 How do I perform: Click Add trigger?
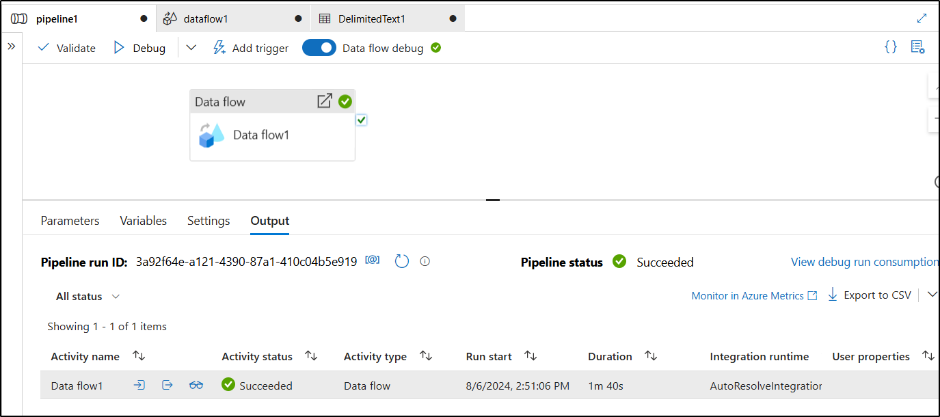tap(251, 48)
